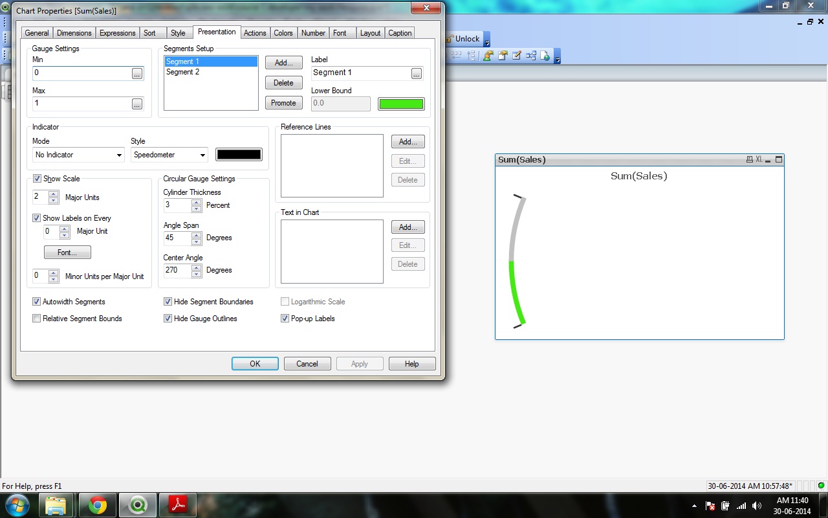Screen dimensions: 828x518
Task: Delete the selected segment
Action: (284, 83)
